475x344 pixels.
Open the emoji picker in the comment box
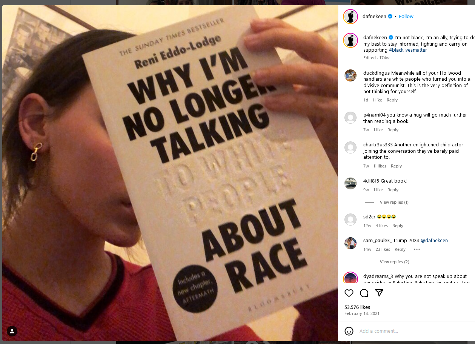coord(349,331)
